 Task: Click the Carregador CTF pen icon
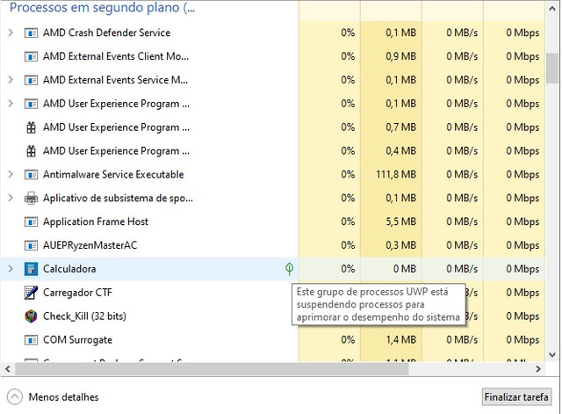click(x=31, y=293)
